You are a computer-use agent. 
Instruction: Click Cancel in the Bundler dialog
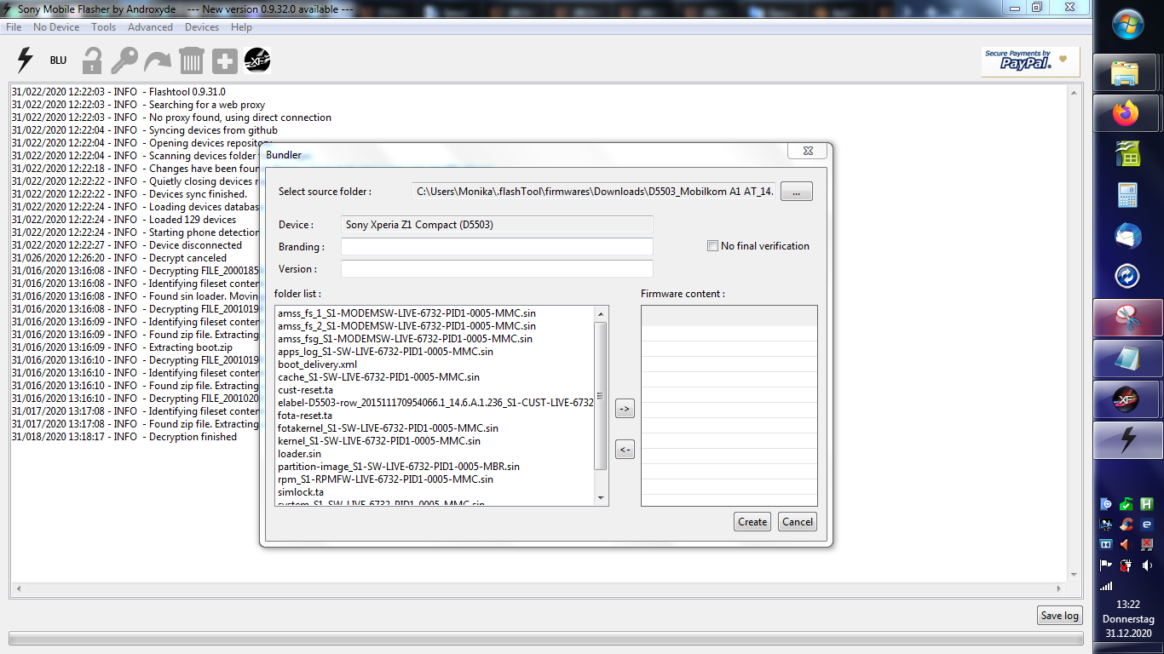[x=798, y=522]
